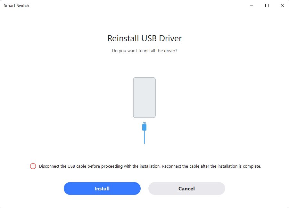Click the 'Reconnect the cable after' sentence

(211, 166)
